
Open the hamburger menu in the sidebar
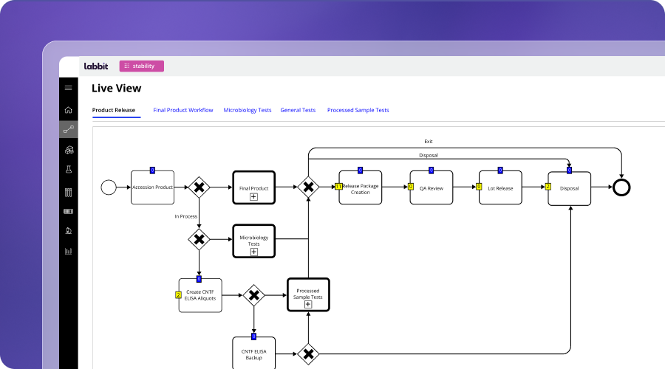click(68, 88)
